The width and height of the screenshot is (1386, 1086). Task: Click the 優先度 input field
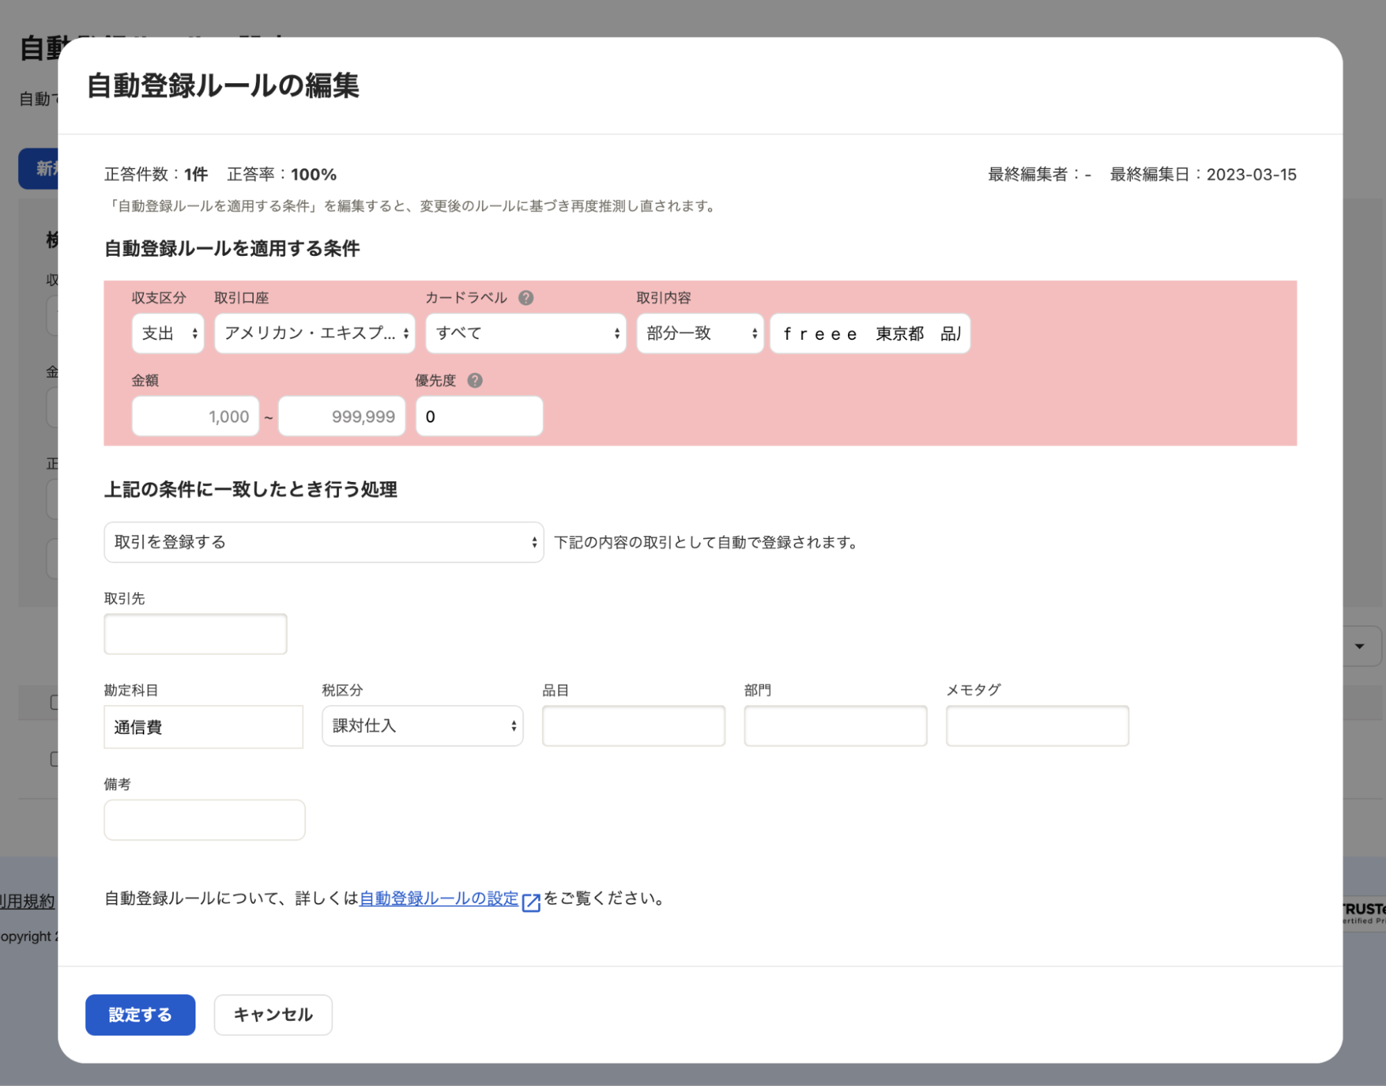479,416
